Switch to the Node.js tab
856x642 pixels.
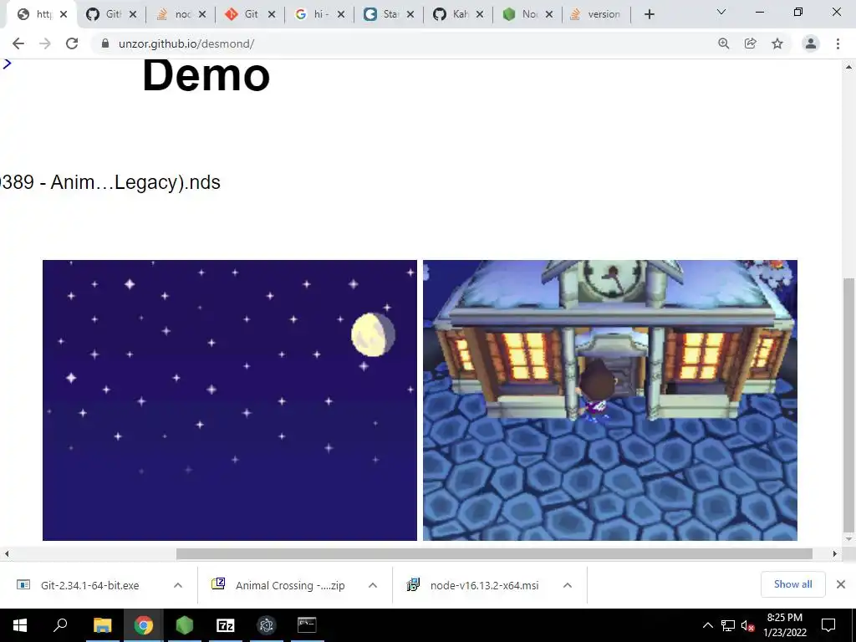[527, 14]
